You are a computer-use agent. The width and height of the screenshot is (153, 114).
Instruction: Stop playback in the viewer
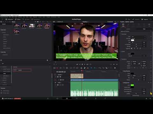tap(82, 64)
